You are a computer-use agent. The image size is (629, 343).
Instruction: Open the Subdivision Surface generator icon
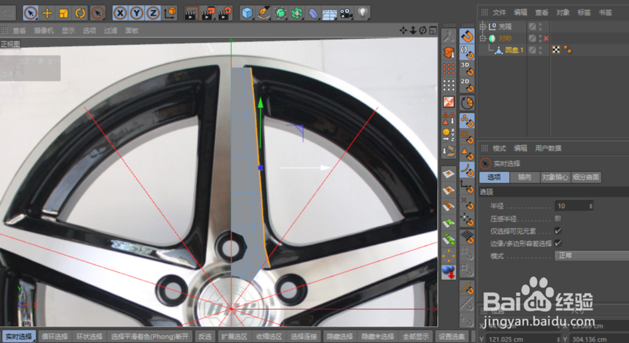pyautogui.click(x=281, y=13)
